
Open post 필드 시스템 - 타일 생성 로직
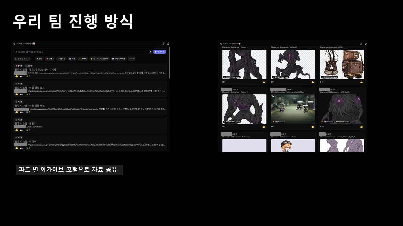(90, 89)
